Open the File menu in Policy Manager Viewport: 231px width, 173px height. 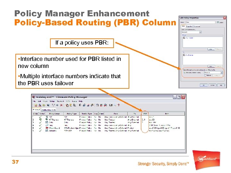point(34,101)
